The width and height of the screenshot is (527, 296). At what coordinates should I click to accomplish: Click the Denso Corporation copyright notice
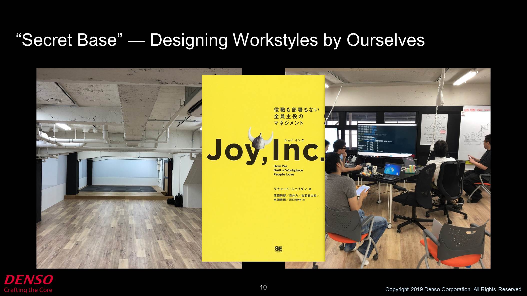pos(454,290)
